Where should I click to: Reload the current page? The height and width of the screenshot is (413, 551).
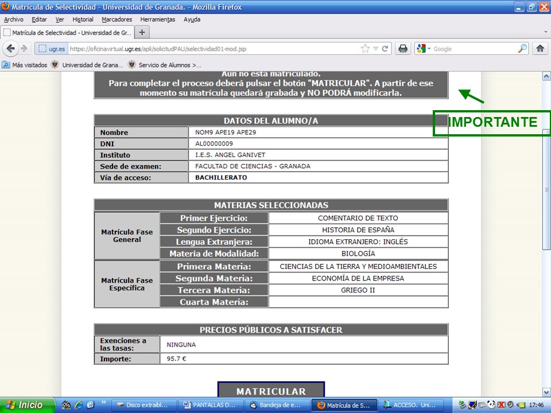(x=385, y=49)
